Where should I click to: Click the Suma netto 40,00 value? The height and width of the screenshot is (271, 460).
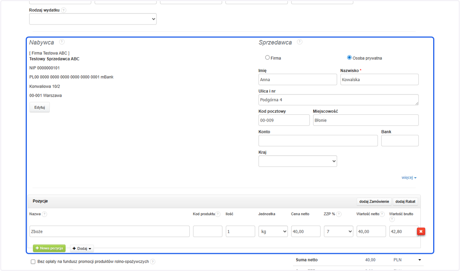pos(370,260)
